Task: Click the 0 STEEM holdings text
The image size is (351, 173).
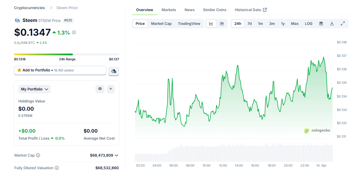Action: click(25, 116)
